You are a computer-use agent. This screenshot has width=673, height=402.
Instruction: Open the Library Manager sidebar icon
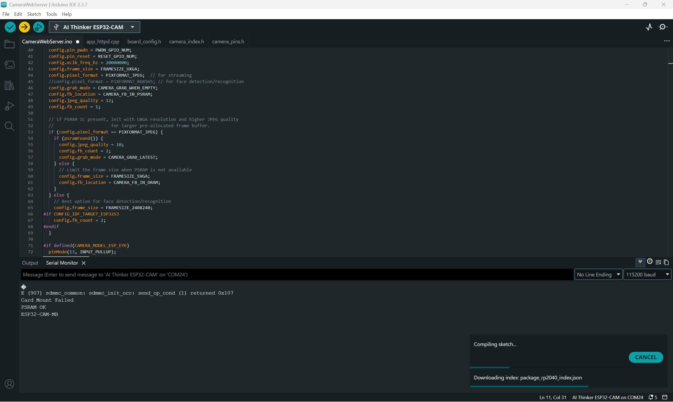(9, 86)
